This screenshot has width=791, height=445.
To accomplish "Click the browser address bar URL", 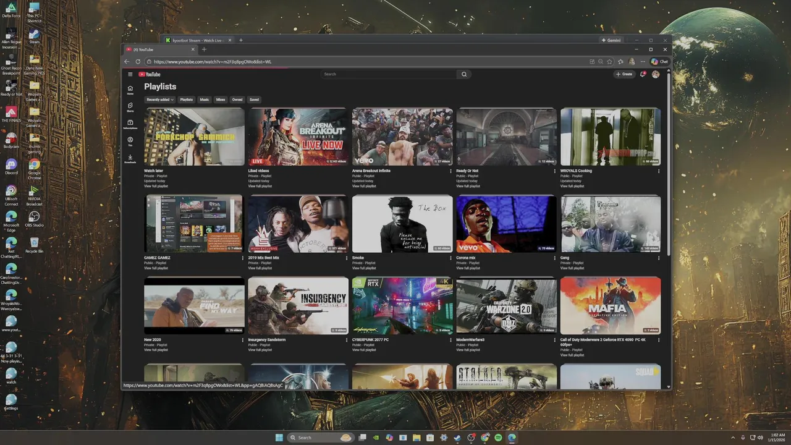I will click(x=213, y=62).
